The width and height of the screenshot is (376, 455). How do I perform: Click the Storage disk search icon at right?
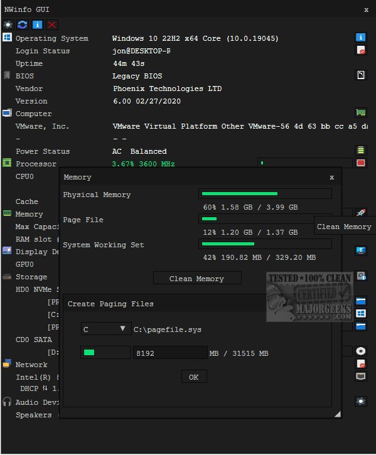click(361, 276)
